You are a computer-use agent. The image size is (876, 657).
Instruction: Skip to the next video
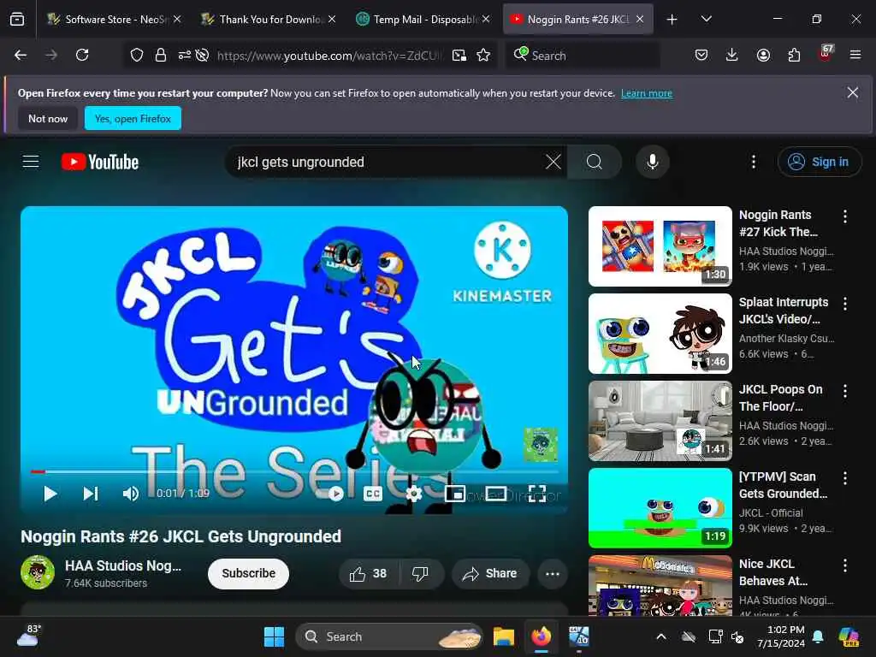90,494
